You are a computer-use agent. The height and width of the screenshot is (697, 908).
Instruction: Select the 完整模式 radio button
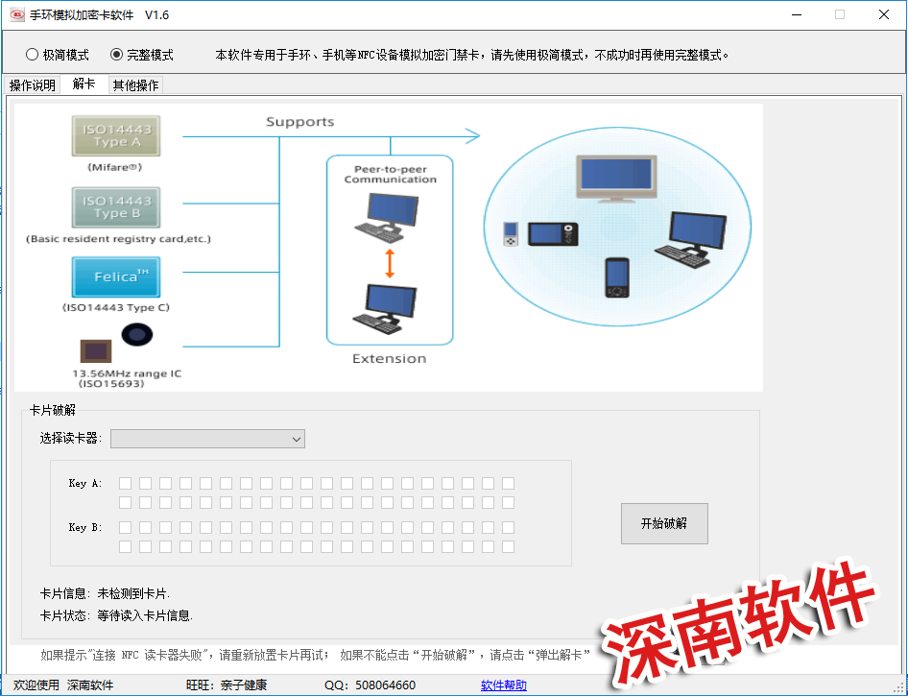(142, 55)
